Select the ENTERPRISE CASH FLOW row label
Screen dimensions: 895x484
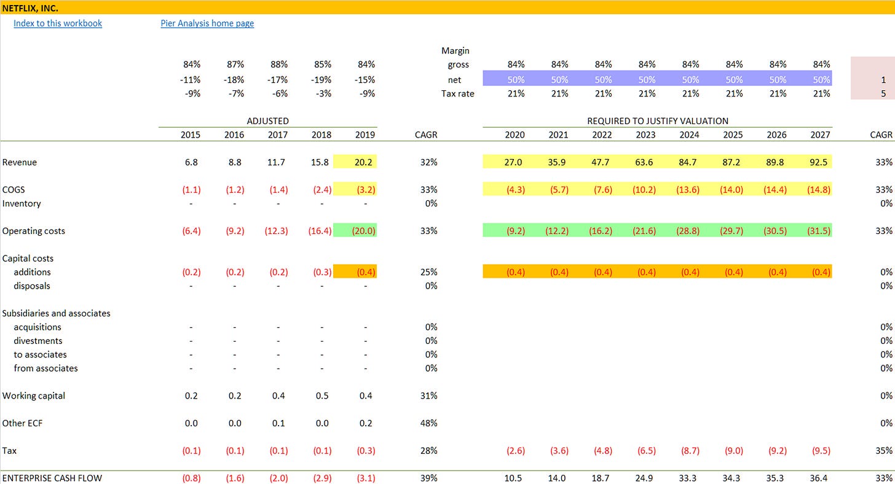(x=52, y=478)
